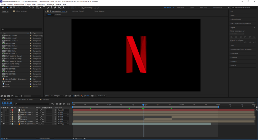Screen dimensions: 258x140
Task: Mute audio of Intro N...iginal.mp4 layer
Action: (x=4, y=124)
